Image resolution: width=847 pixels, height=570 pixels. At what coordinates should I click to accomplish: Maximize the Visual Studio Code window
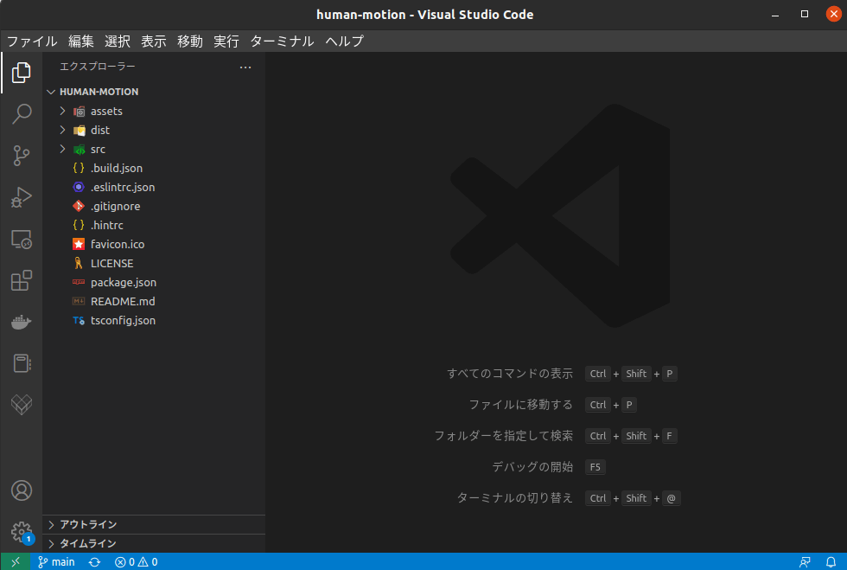(x=805, y=14)
